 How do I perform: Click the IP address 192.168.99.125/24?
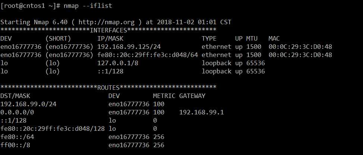(129, 47)
